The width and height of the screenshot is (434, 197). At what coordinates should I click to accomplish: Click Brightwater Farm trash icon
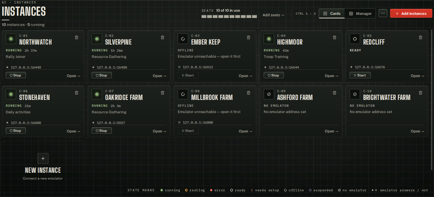point(421,93)
